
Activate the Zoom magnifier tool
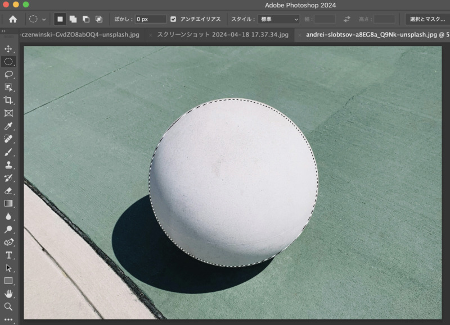(8, 306)
